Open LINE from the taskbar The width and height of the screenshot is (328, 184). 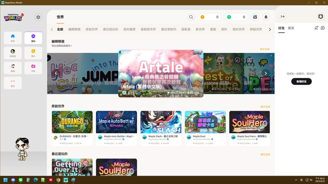(21, 180)
